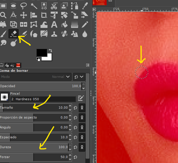Image resolution: width=178 pixels, height=163 pixels.
Task: Choose the Color Picker eyedropper tool
Action: coord(85,5)
